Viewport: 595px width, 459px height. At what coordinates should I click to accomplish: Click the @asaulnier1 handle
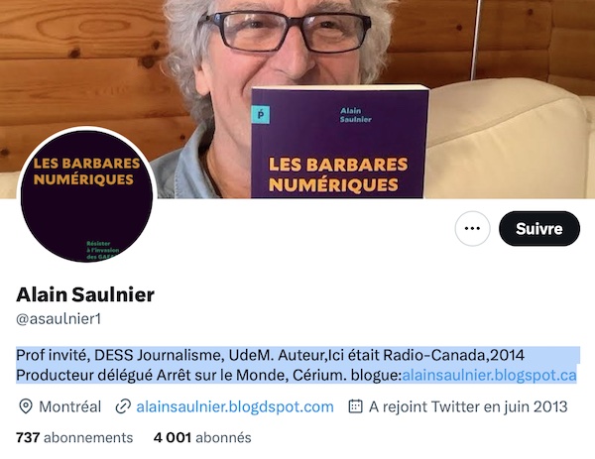tap(59, 318)
